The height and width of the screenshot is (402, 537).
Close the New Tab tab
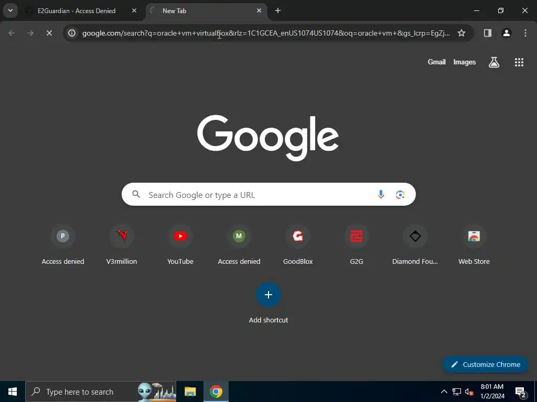click(x=259, y=11)
